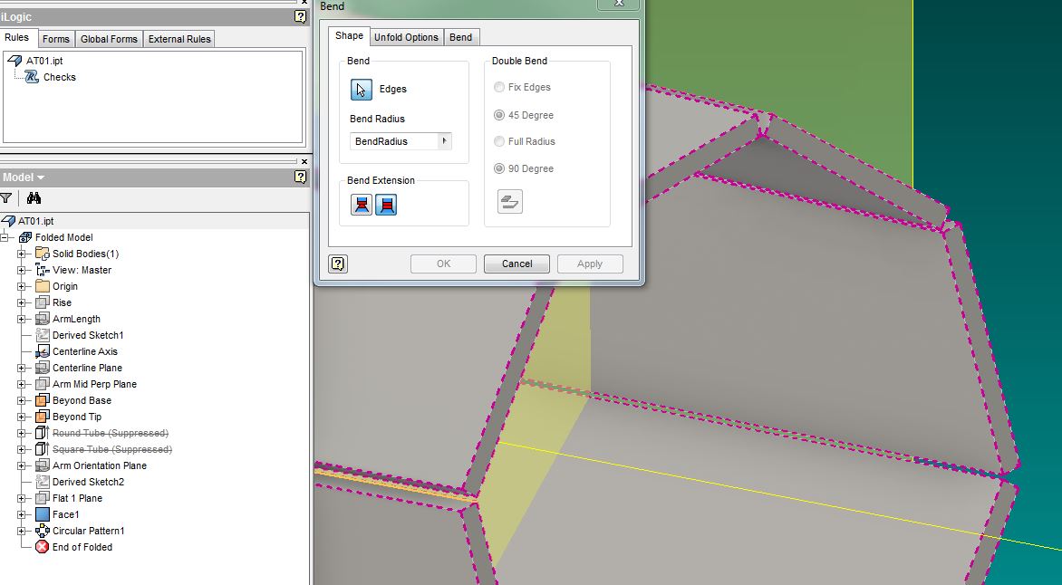1062x585 pixels.
Task: Open the BendRadius dropdown
Action: pyautogui.click(x=442, y=141)
